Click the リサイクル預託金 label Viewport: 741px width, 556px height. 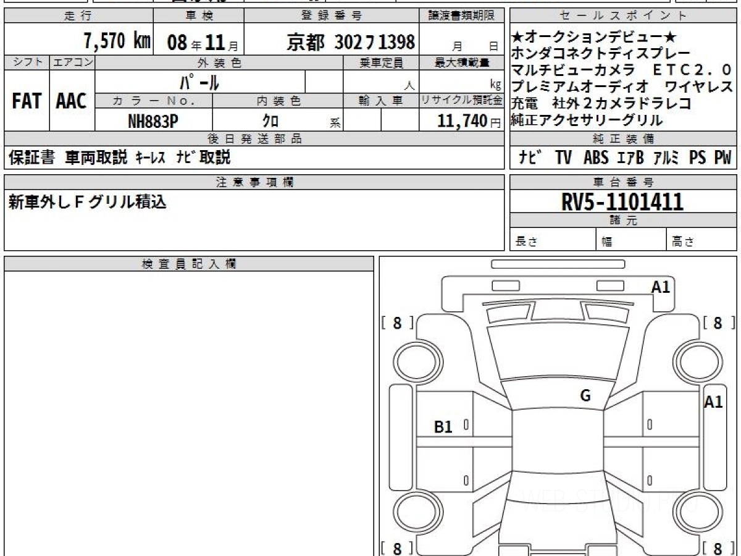click(x=462, y=101)
